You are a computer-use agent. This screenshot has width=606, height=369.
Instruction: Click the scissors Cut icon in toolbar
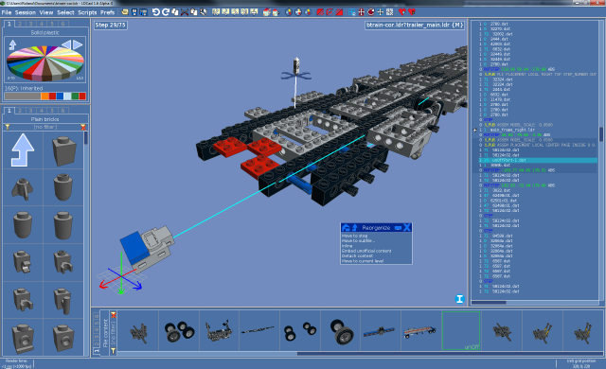tap(185, 12)
